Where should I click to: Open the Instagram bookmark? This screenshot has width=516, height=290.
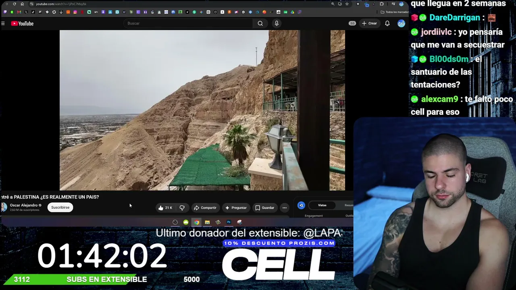75,12
